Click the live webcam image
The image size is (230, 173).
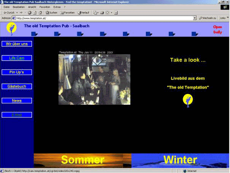click(94, 79)
